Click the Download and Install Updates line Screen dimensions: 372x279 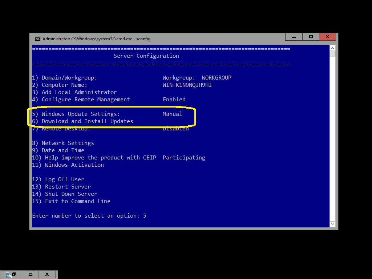87,121
